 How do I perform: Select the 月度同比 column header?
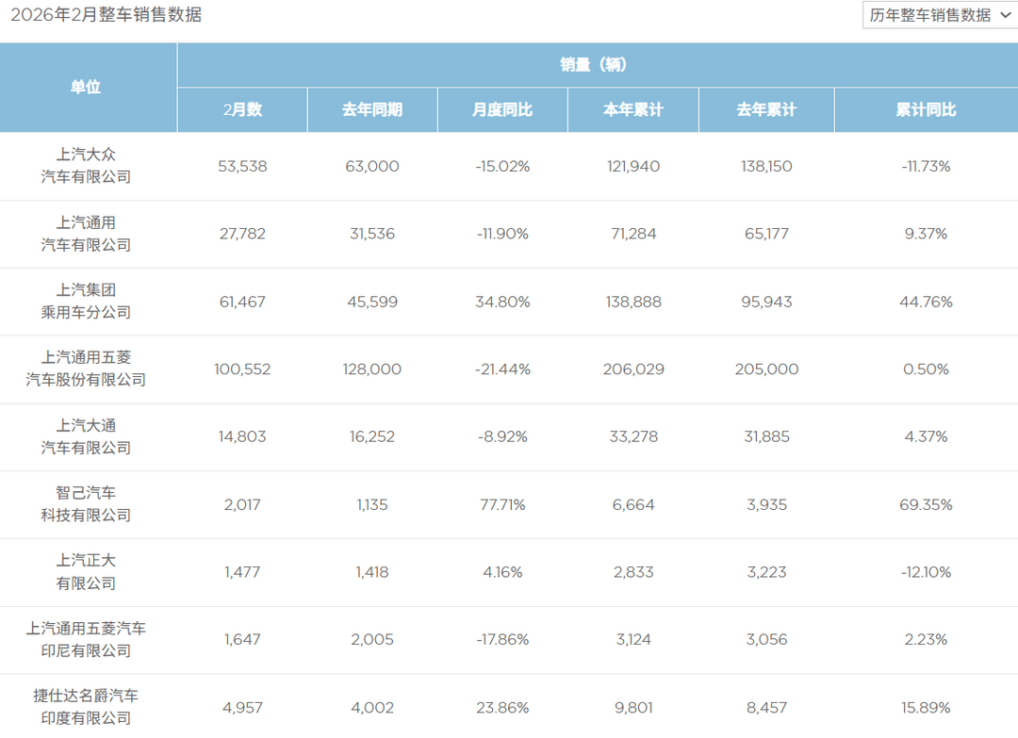tap(502, 110)
